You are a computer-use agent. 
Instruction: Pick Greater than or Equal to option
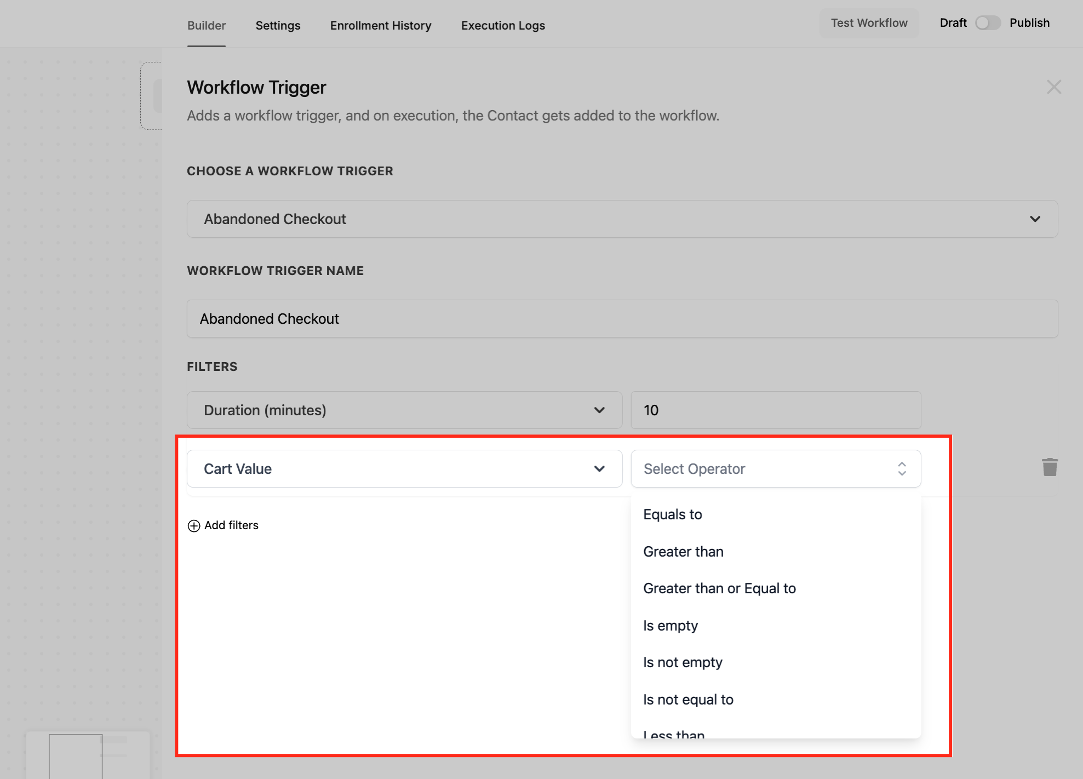[719, 588]
